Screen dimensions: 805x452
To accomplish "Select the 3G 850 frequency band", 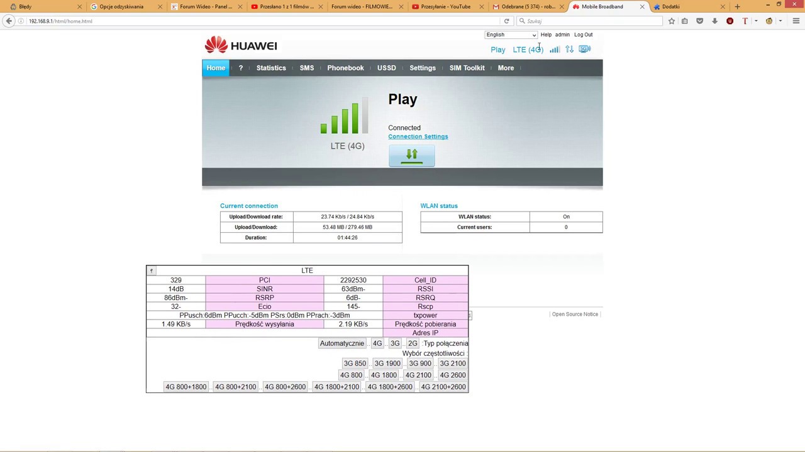I will coord(355,363).
